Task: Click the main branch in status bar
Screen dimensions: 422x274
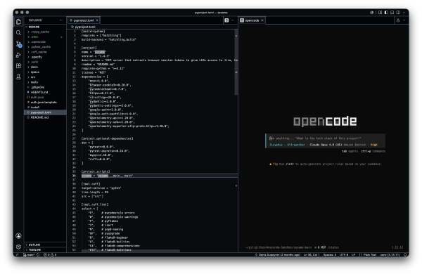Action: coord(29,254)
